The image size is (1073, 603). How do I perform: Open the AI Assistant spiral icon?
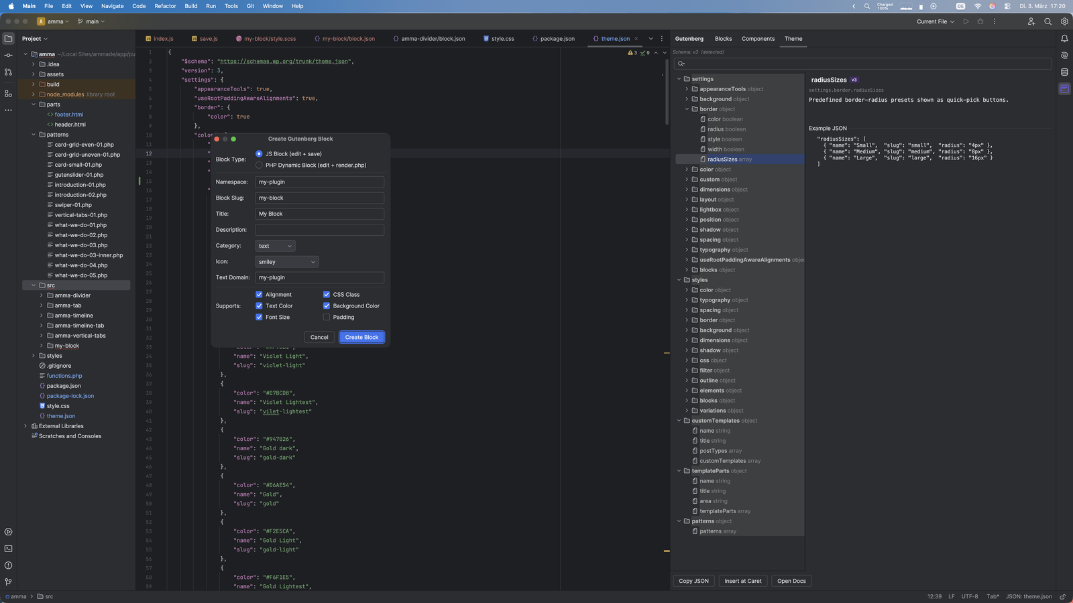coord(1064,56)
